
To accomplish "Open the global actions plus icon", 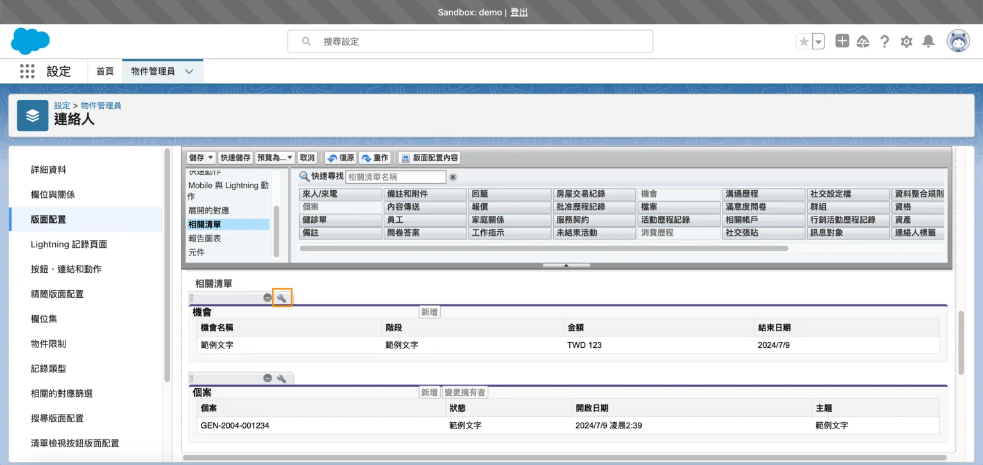I will (x=842, y=41).
